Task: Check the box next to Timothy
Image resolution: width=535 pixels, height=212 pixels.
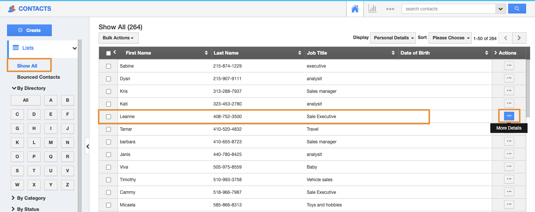Action: tap(108, 180)
